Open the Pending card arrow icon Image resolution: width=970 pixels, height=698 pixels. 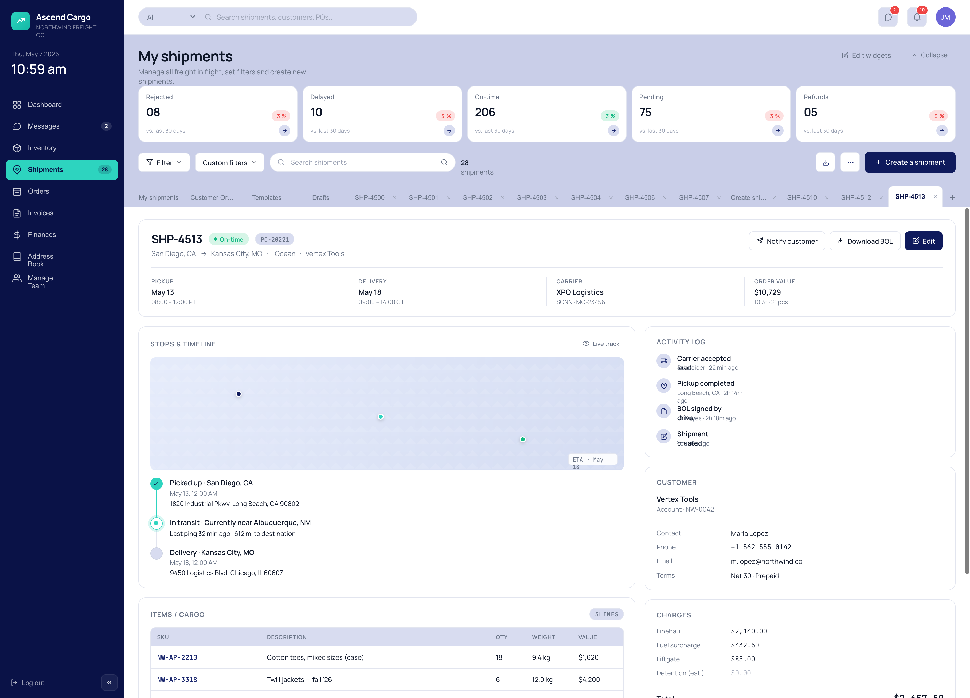(x=778, y=131)
